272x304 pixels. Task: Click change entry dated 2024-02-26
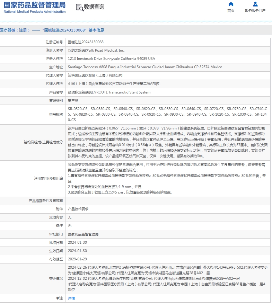(x=168, y=270)
